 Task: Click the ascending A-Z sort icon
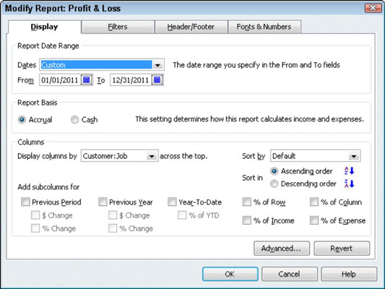[x=349, y=171]
